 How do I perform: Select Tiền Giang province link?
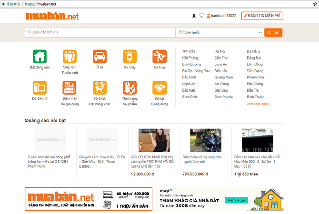click(x=255, y=71)
